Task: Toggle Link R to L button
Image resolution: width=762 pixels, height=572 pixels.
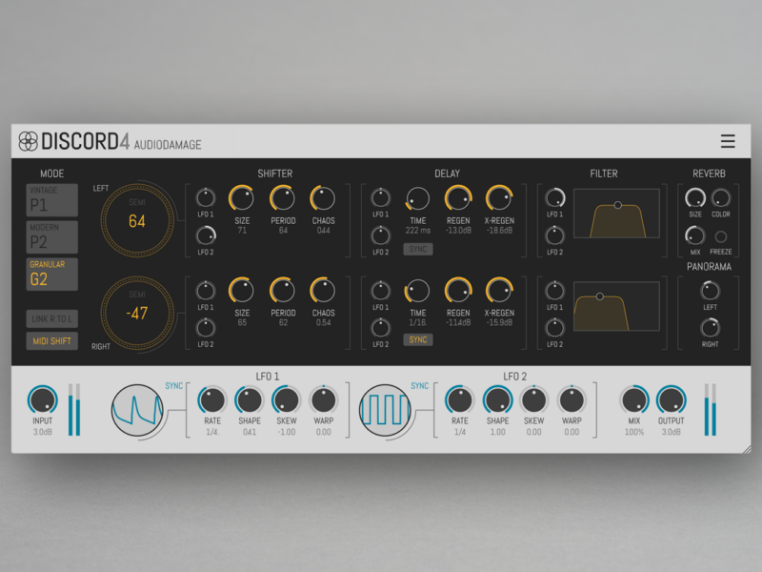Action: (x=52, y=319)
